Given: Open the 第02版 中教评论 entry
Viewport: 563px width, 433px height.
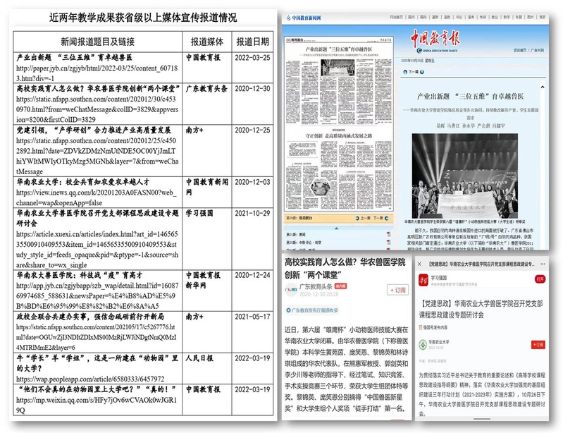Looking at the screenshot, I should coord(304,243).
